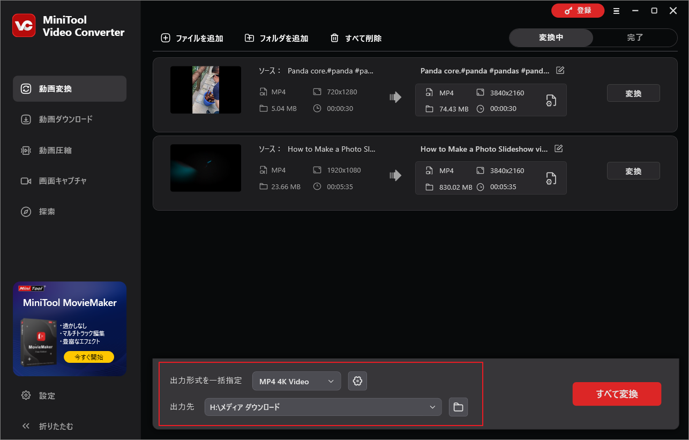Open output settings for Panda core video

point(551,100)
